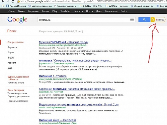Select Новости in the black Google bar

click(x=78, y=11)
